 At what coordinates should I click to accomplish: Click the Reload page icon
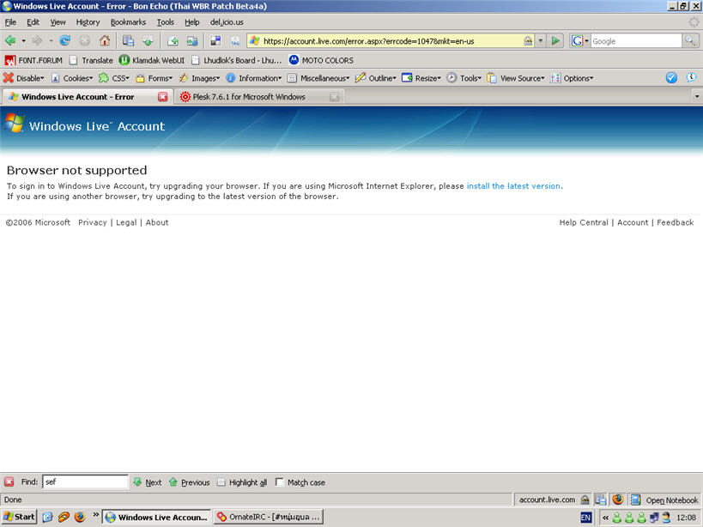pos(64,40)
